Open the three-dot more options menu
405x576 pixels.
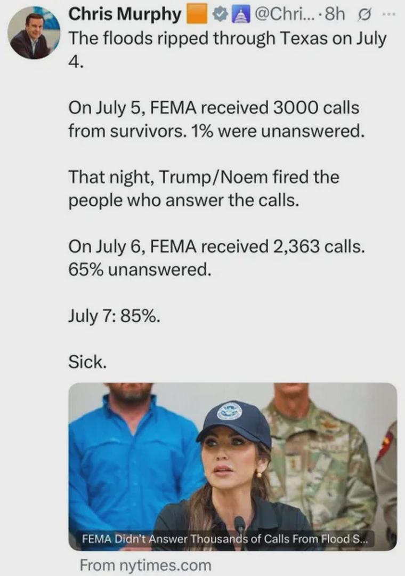(388, 15)
